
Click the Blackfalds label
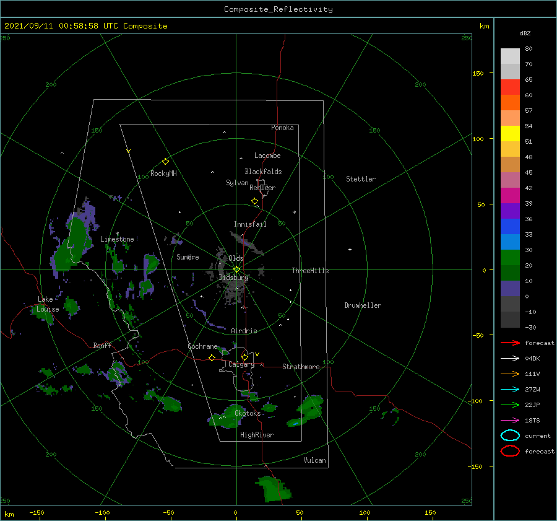pyautogui.click(x=263, y=172)
